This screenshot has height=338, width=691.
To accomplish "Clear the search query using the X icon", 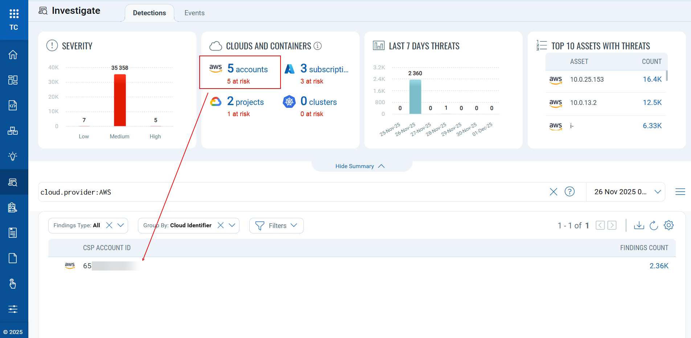I will pos(553,192).
